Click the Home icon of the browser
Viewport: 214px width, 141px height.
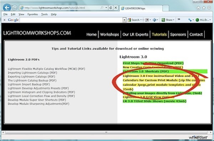tap(198, 8)
